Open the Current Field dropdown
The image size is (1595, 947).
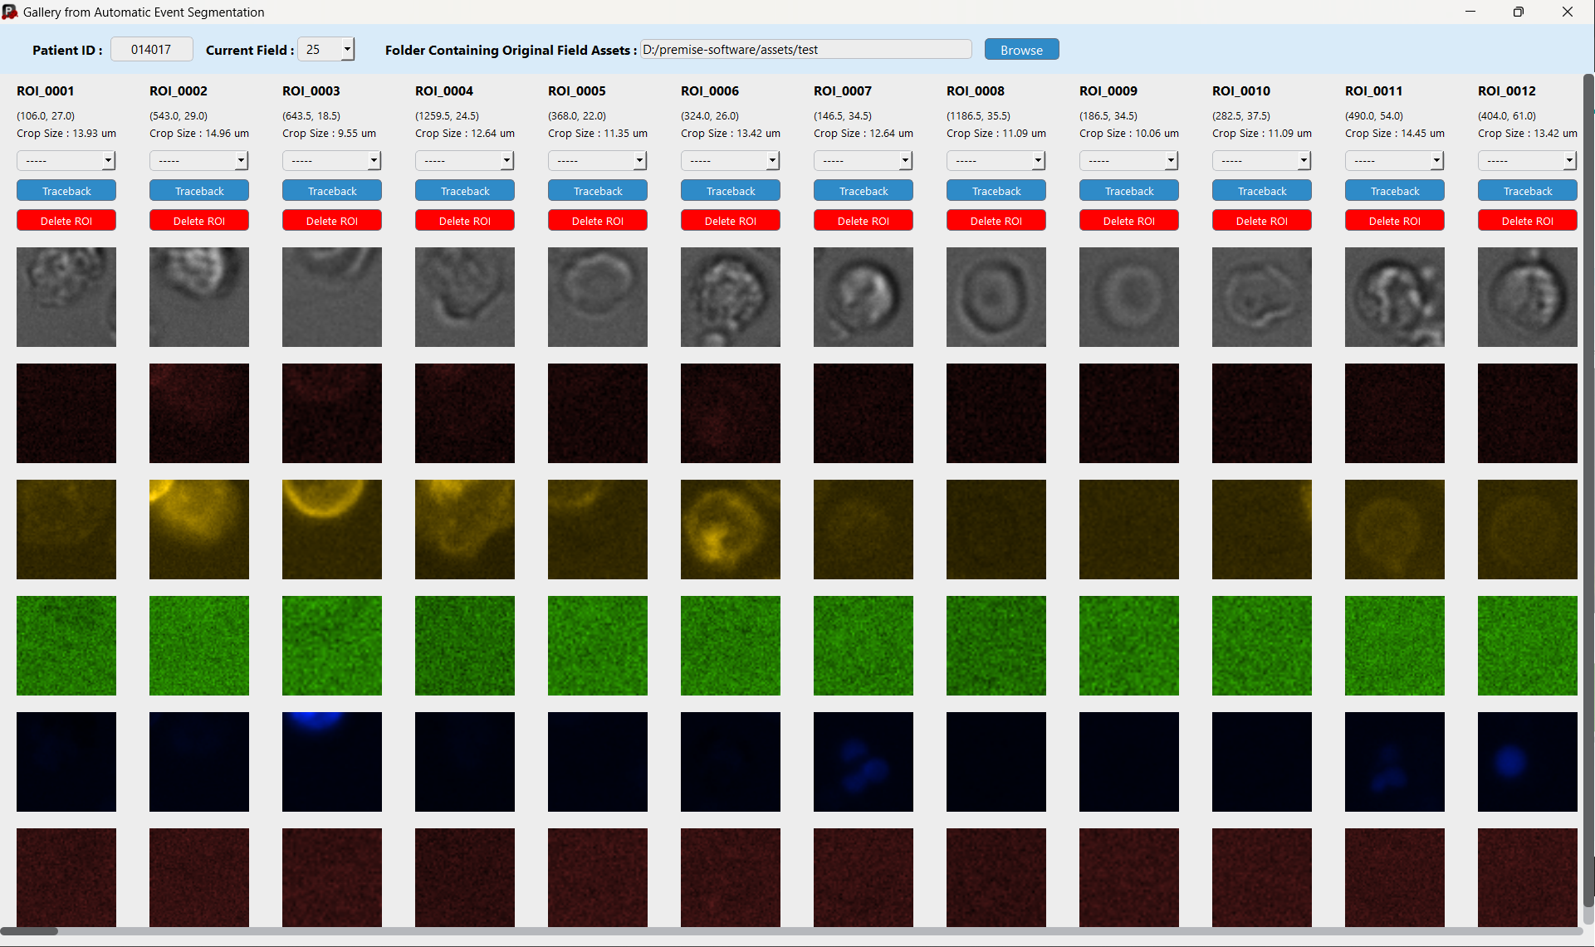click(x=347, y=50)
